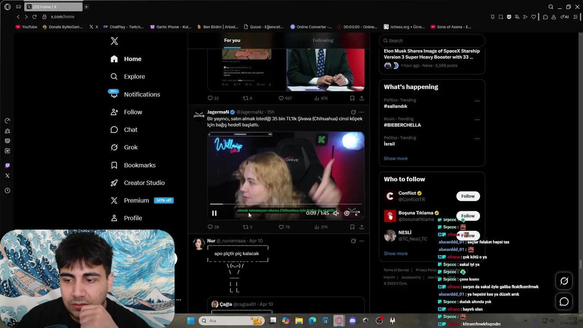Click the Grok icon on JagermaN post

click(x=353, y=112)
